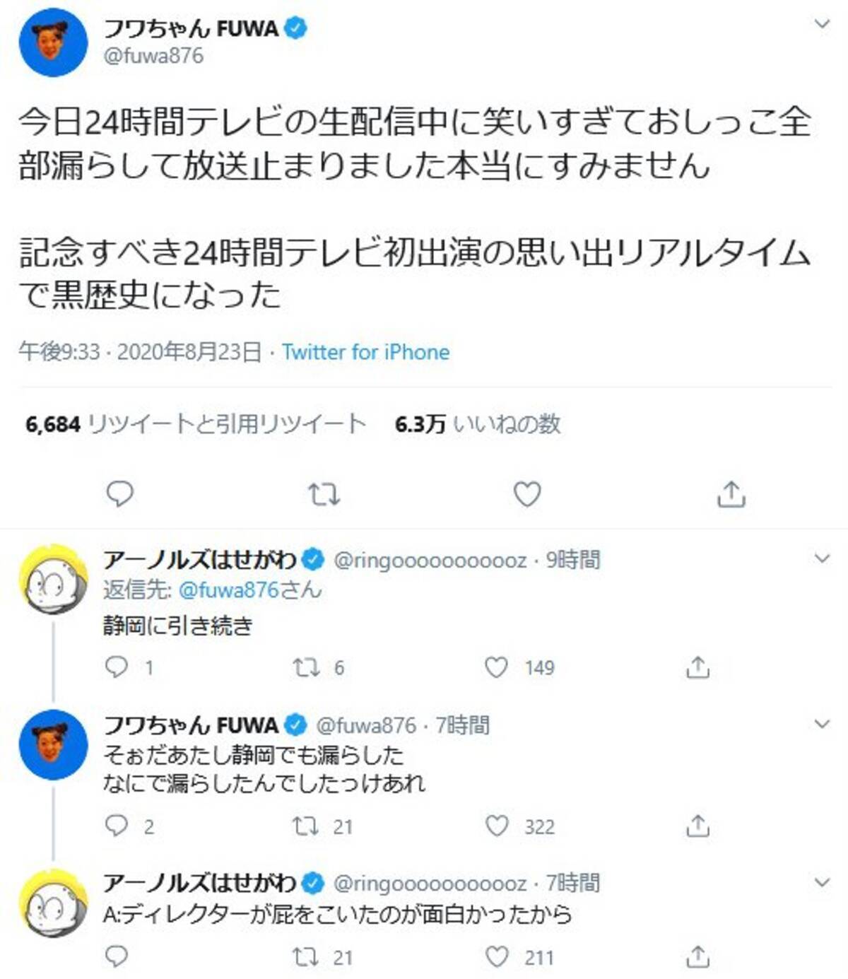This screenshot has height=979, width=848.
Task: Open the main tweet's options chevron
Action: point(822,24)
